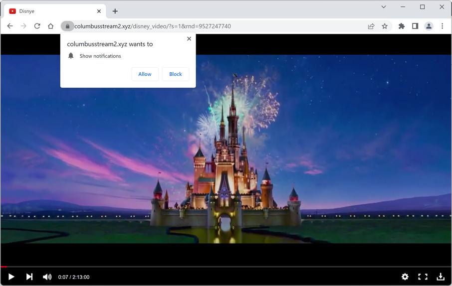The image size is (452, 286).
Task: Open a new browser tab
Action: 115,11
